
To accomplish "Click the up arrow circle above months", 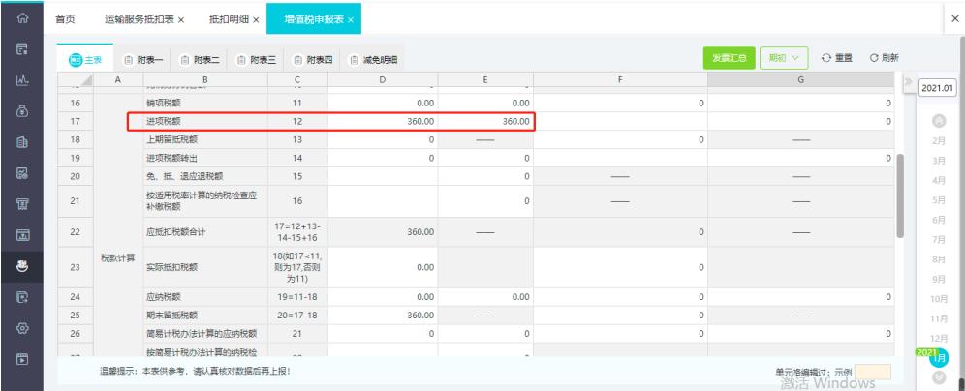I will [x=938, y=119].
